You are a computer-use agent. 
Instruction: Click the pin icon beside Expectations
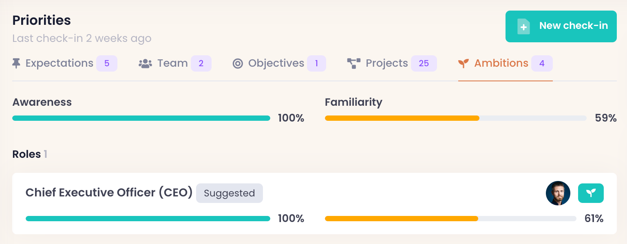[x=16, y=63]
